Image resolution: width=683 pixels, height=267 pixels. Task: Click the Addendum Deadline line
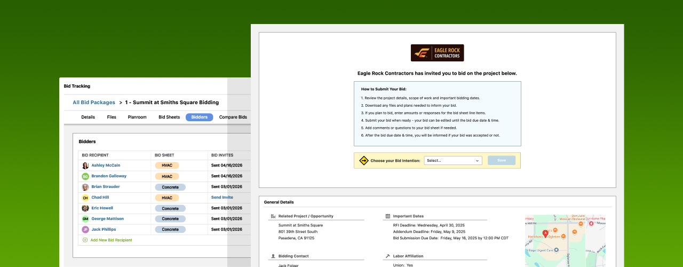tap(429, 232)
